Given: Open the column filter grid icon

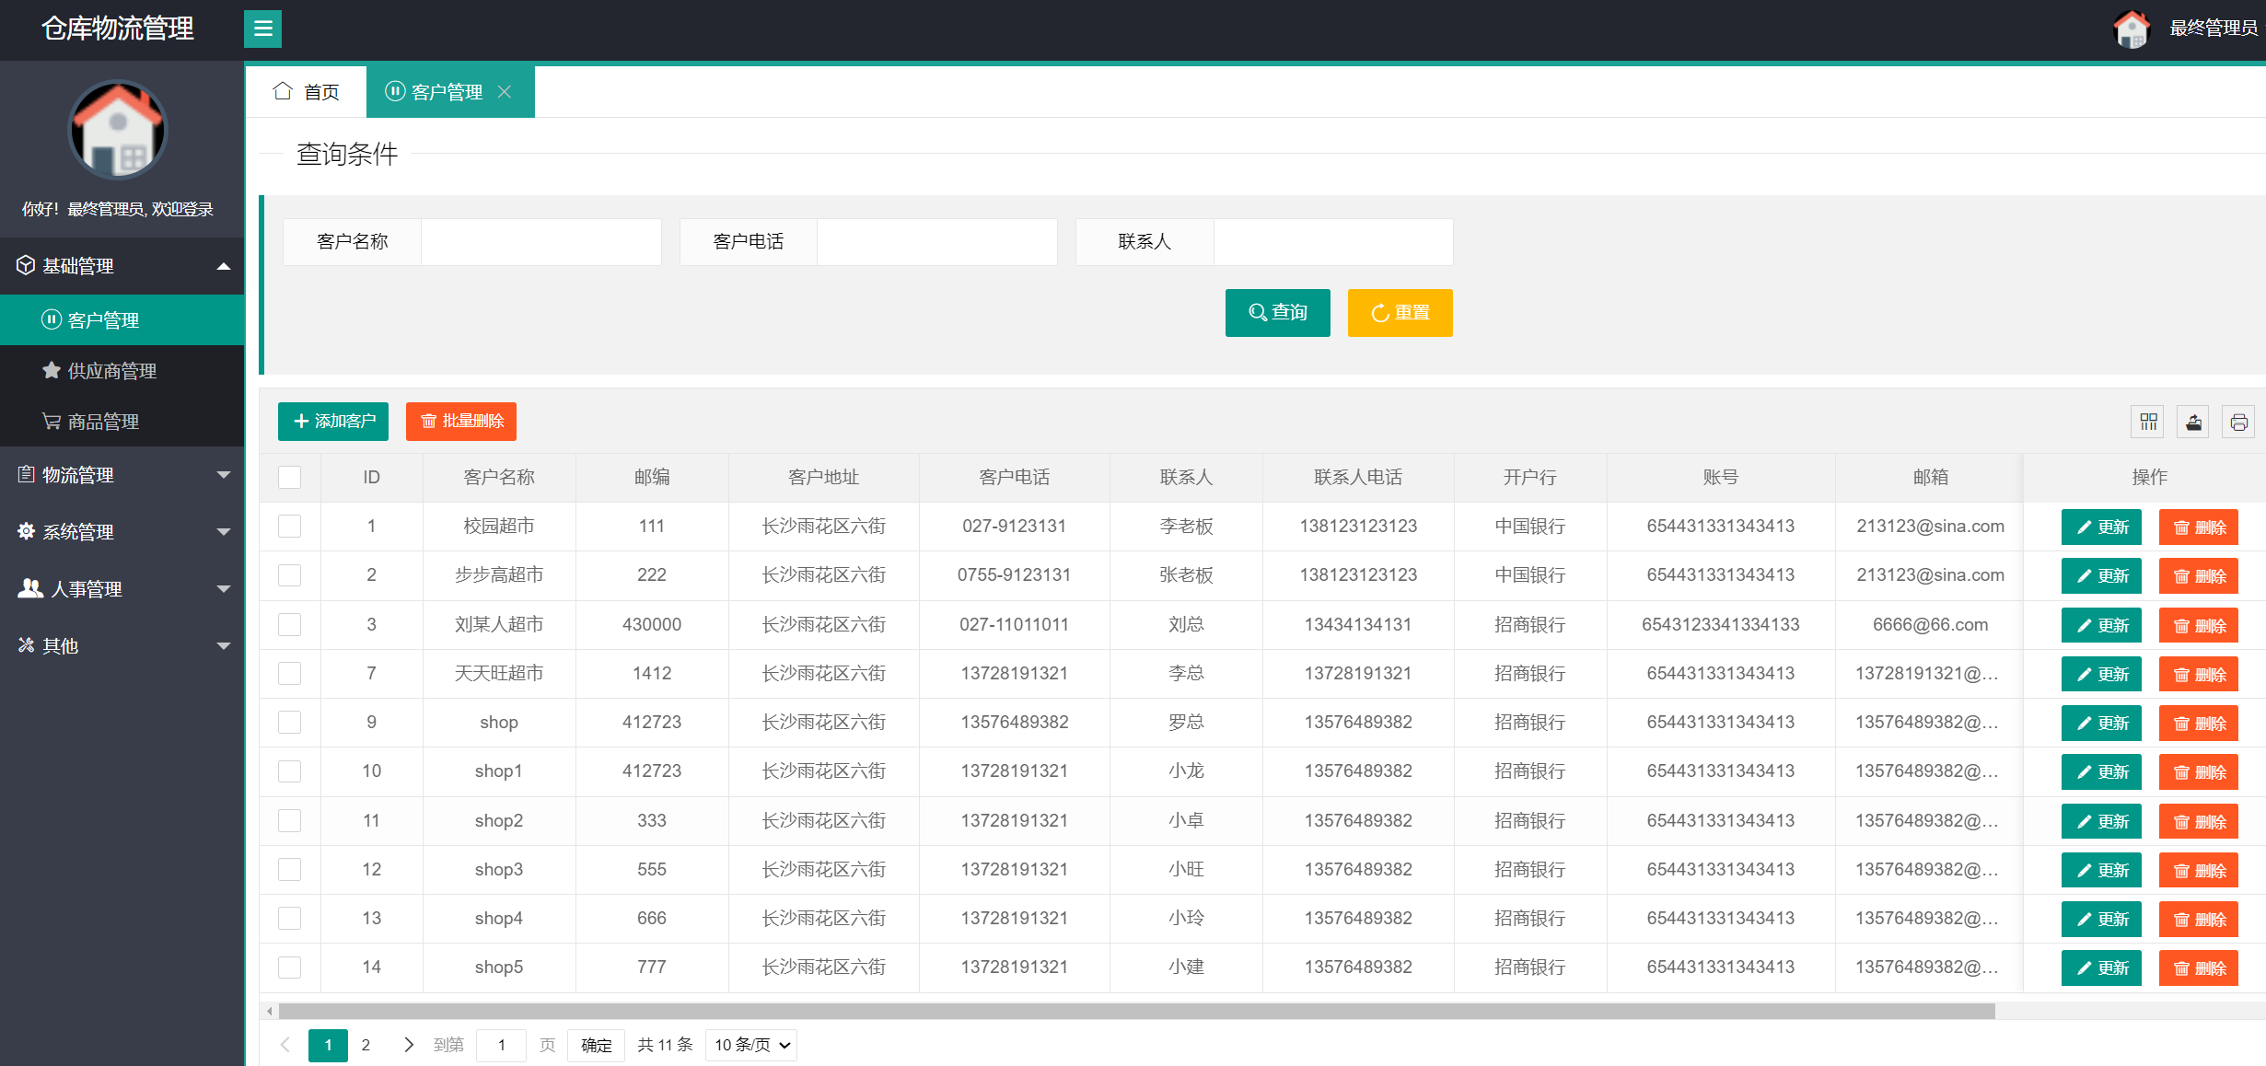Looking at the screenshot, I should (x=2148, y=422).
